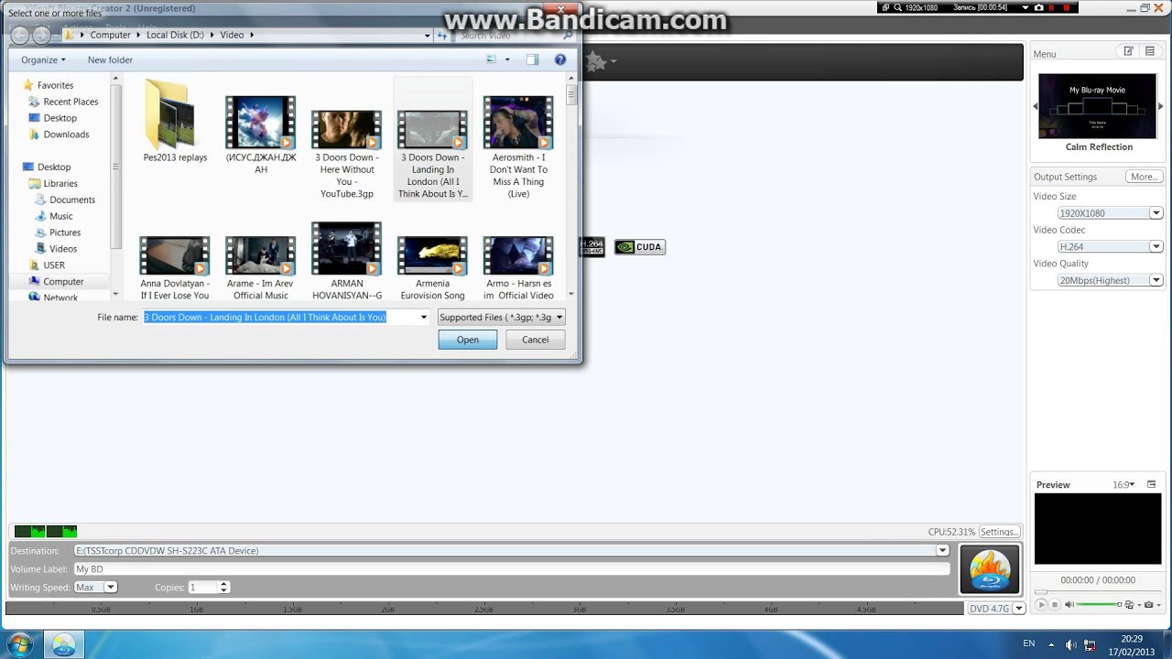
Task: Expand the File name dropdown
Action: [x=423, y=317]
